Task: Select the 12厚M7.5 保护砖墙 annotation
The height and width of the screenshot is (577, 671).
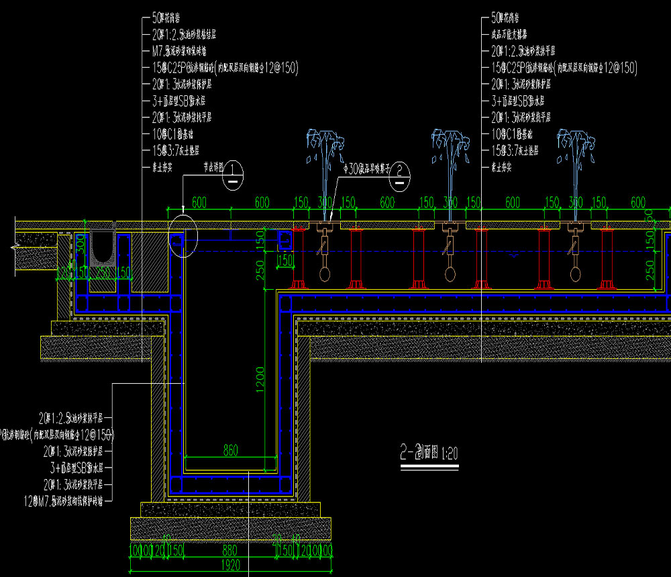Action: click(63, 501)
